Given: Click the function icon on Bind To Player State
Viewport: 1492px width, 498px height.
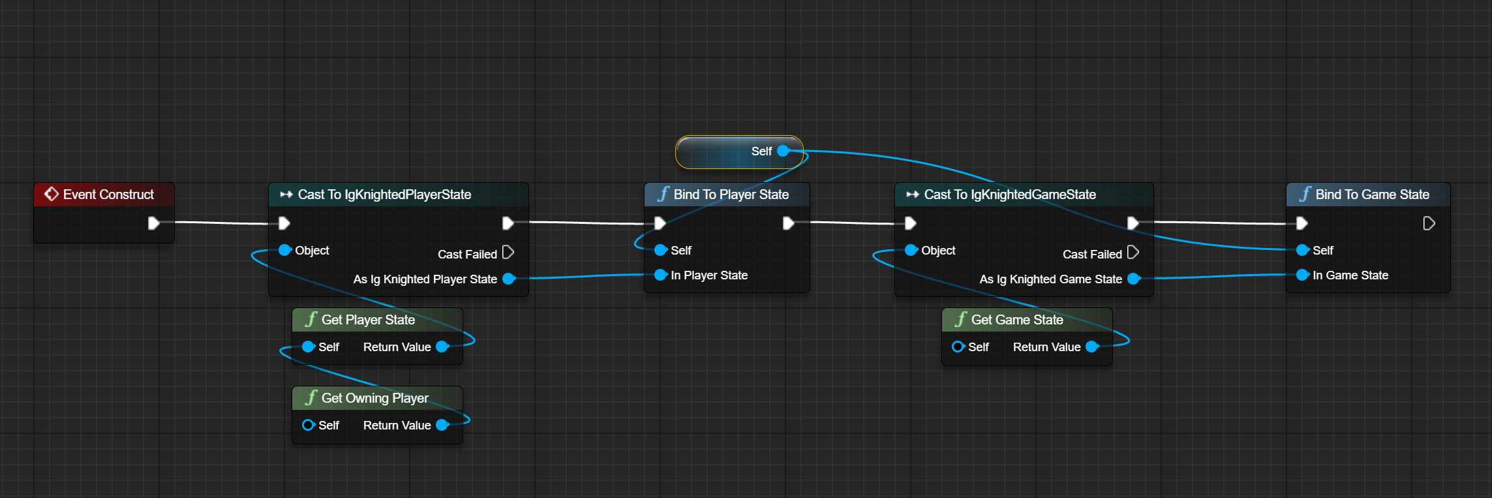Looking at the screenshot, I should [663, 194].
